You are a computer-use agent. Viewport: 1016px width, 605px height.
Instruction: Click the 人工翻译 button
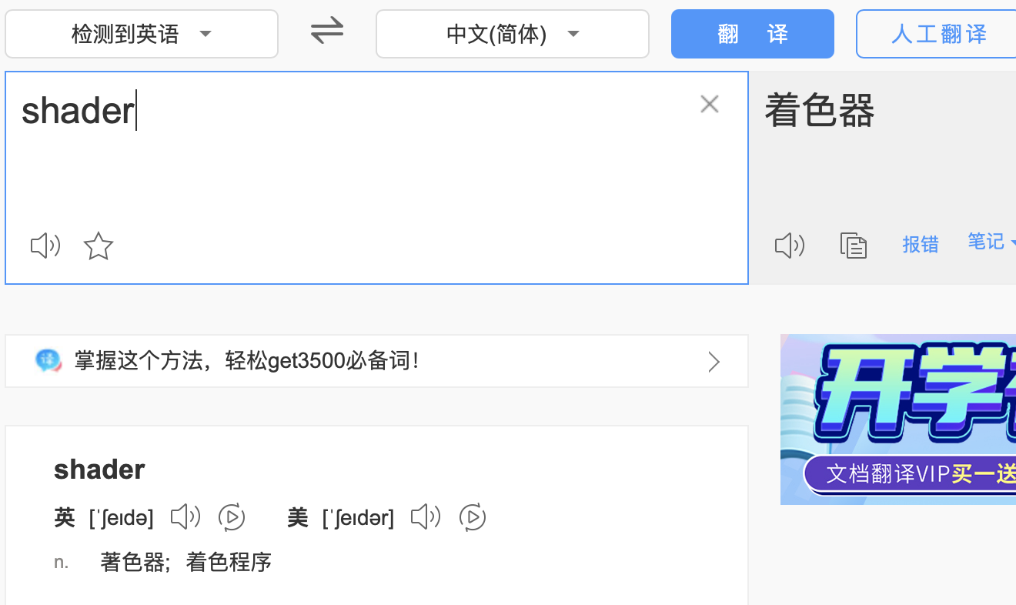coord(937,34)
